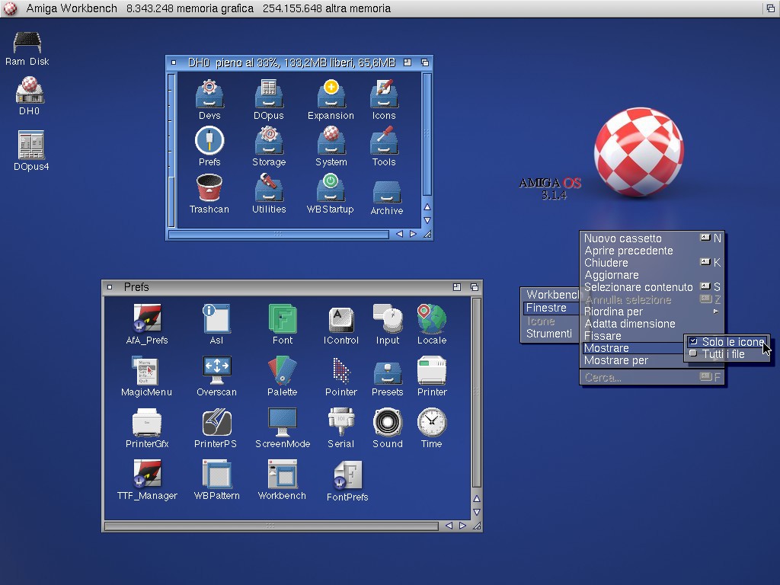Viewport: 780px width, 585px height.
Task: Open the Locale globe icon
Action: pos(431,320)
